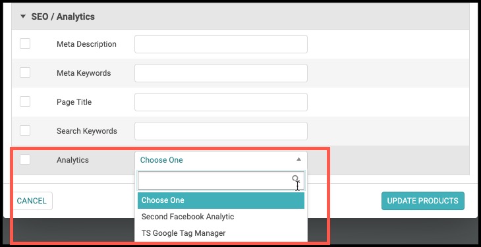This screenshot has width=481, height=247.
Task: Toggle the Analytics row checkbox
Action: (x=25, y=159)
